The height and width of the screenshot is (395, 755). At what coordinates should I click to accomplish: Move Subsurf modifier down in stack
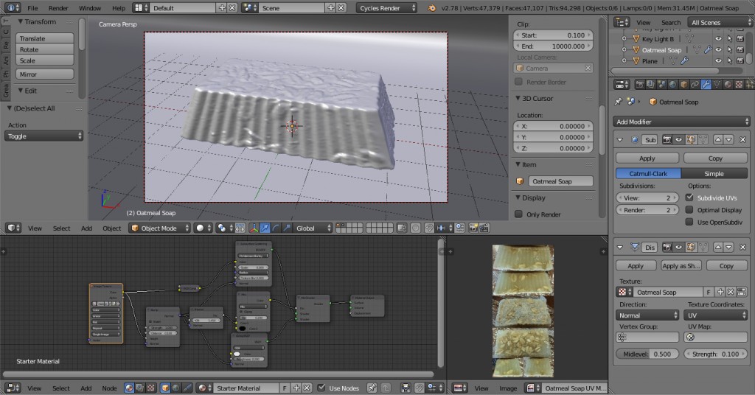(728, 139)
